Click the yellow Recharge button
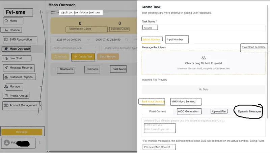The image size is (270, 153). 22,132
